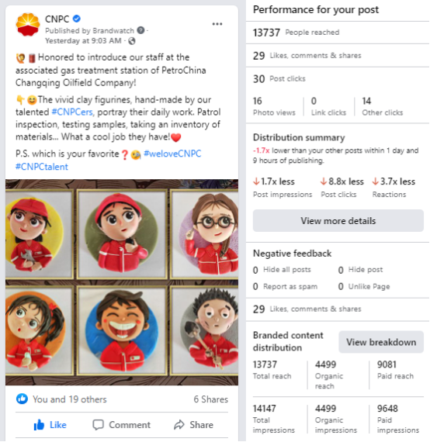
Task: Open the #weloveCNPC hashtag link
Action: [x=172, y=154]
